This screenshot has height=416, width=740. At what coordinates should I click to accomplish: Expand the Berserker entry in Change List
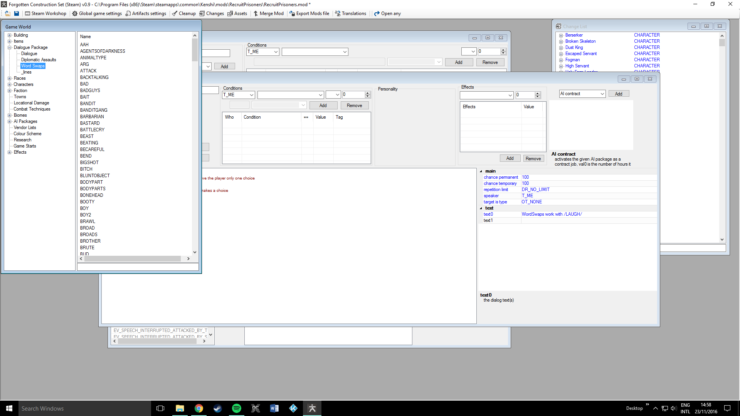561,35
